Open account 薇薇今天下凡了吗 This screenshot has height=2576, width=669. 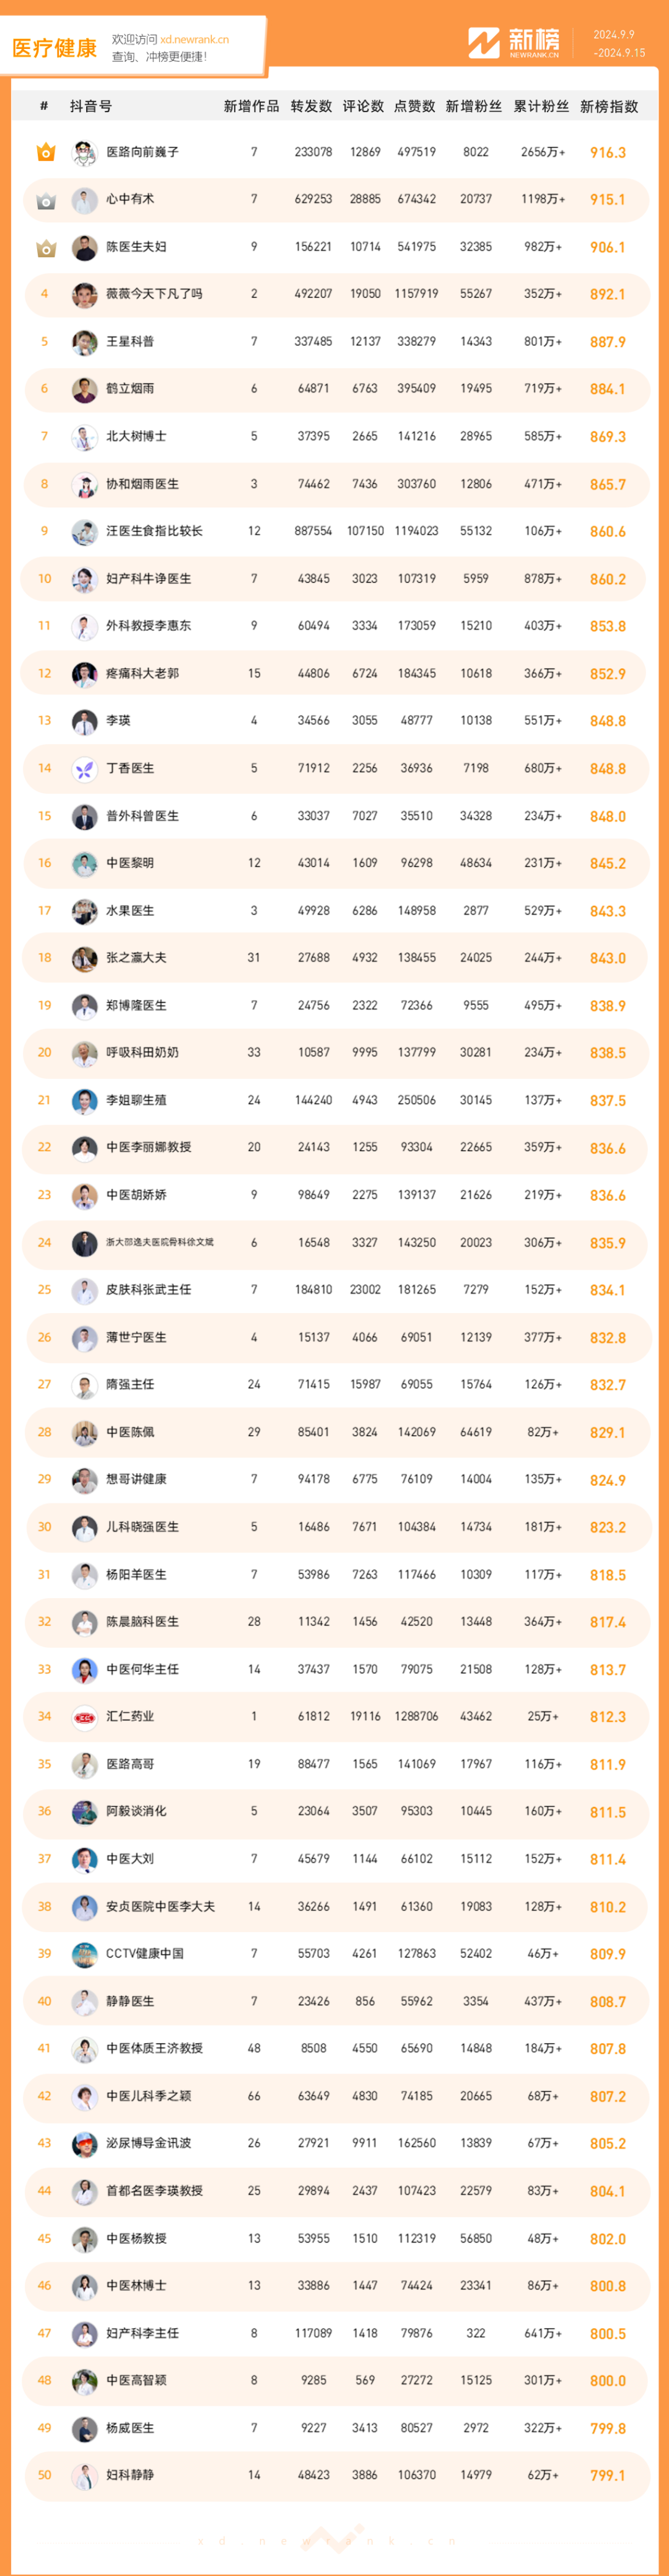(x=154, y=294)
